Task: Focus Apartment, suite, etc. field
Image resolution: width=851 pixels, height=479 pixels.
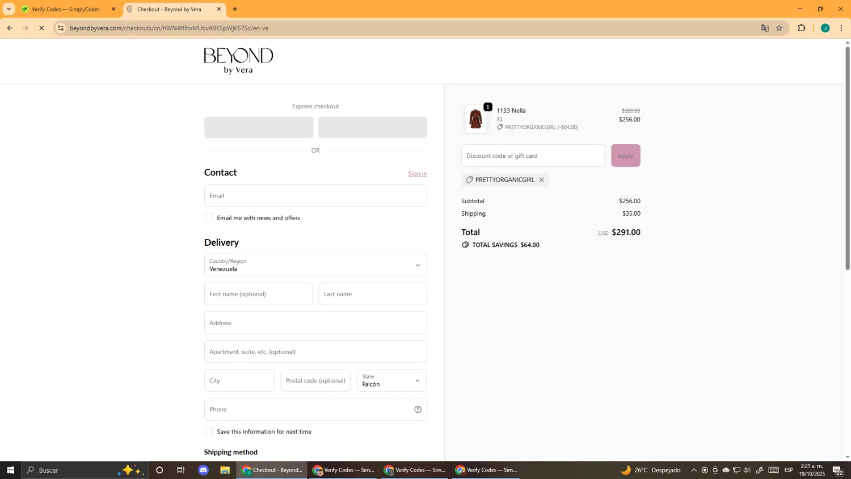Action: 315,352
